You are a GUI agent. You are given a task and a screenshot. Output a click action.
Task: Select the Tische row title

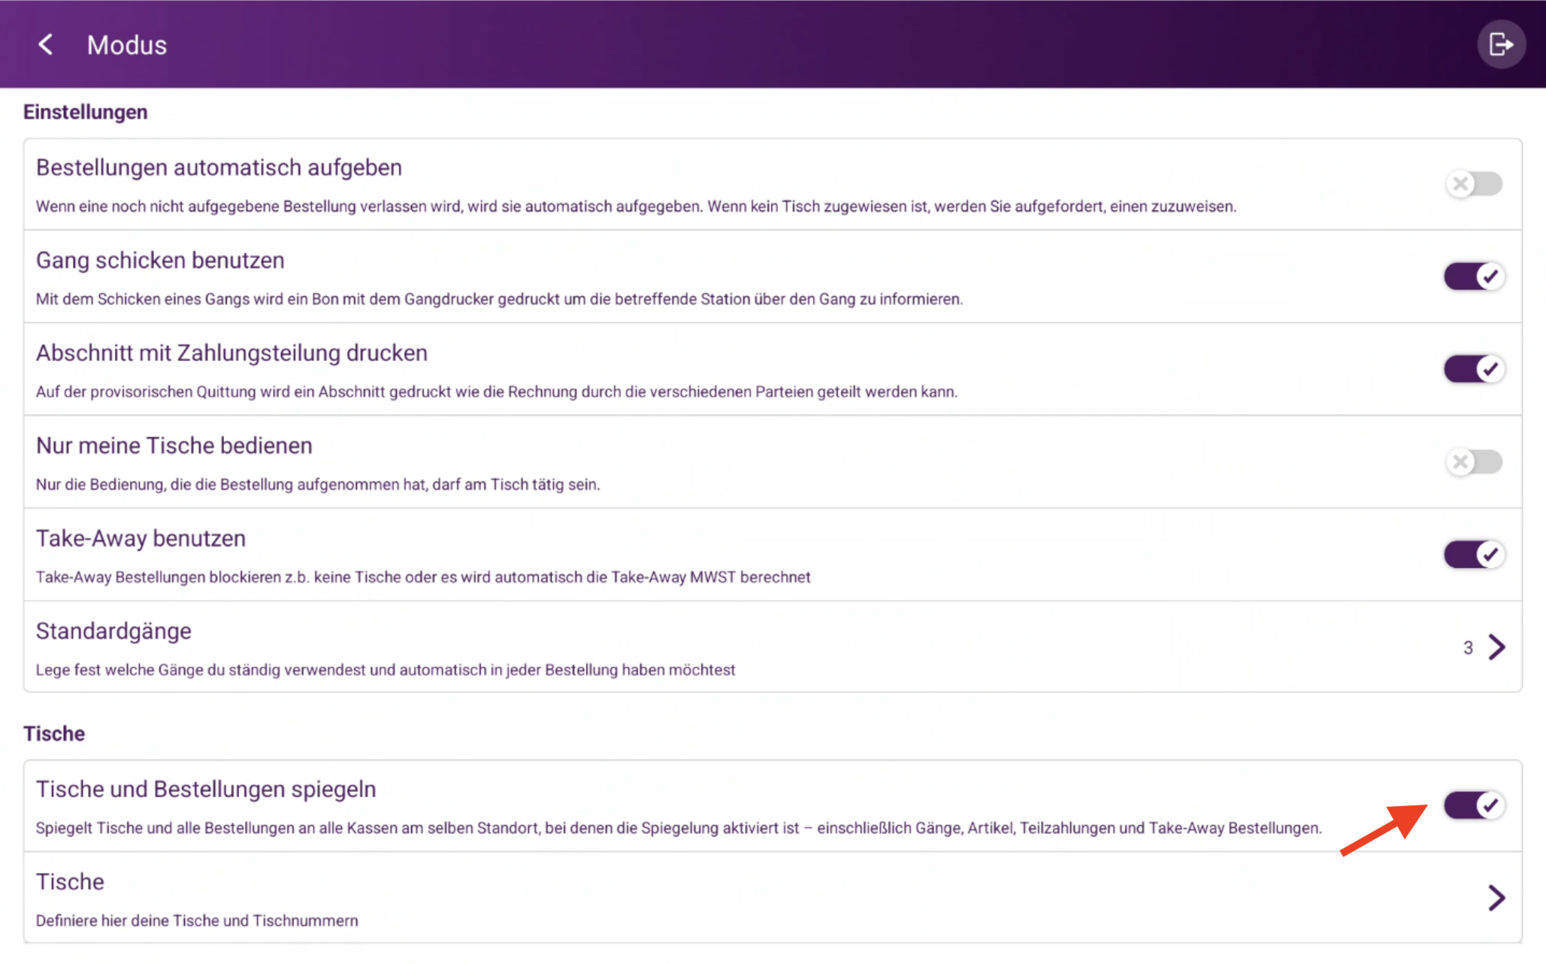point(70,881)
